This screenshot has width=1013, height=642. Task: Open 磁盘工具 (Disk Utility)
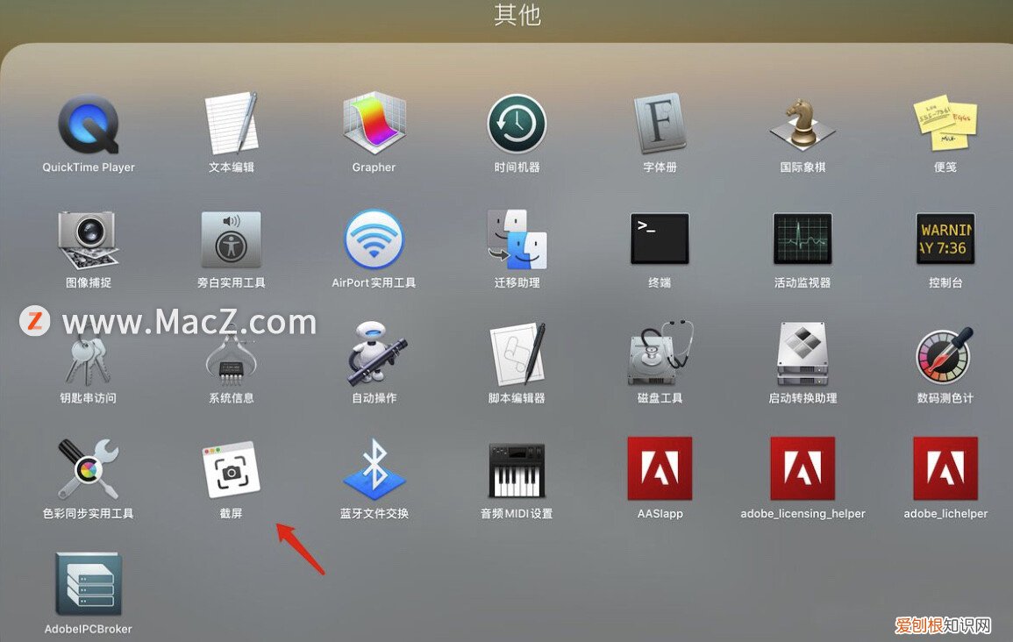(x=660, y=354)
